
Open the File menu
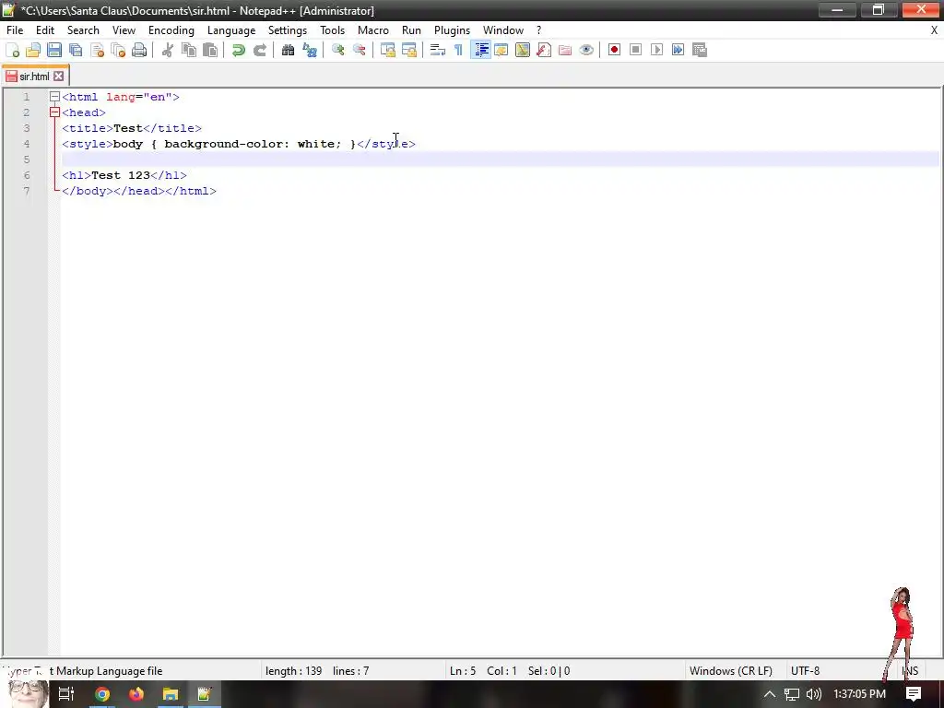(x=15, y=30)
